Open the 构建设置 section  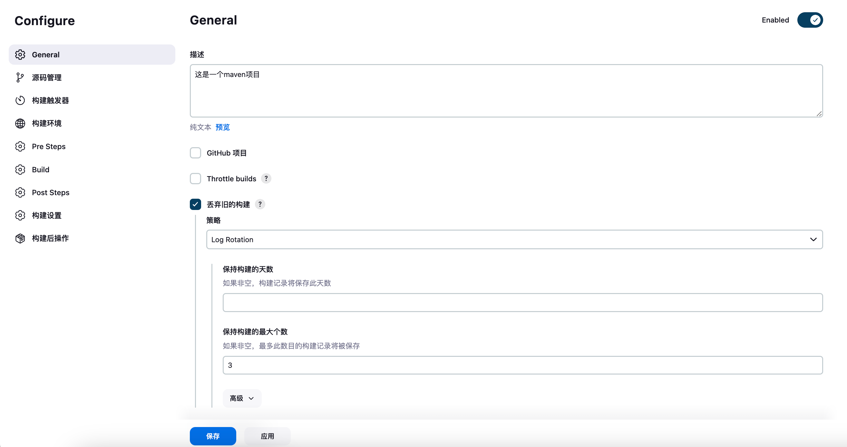click(46, 215)
